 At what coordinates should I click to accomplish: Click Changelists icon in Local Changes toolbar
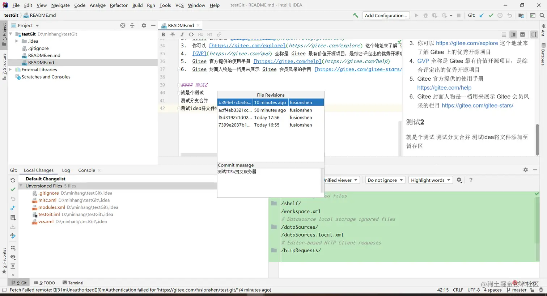(13, 217)
